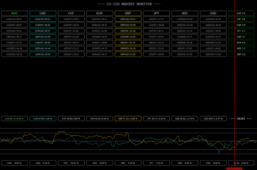Click the CAD 6.3 strength ranking box
The width and height of the screenshot is (257, 170).
pos(241,13)
